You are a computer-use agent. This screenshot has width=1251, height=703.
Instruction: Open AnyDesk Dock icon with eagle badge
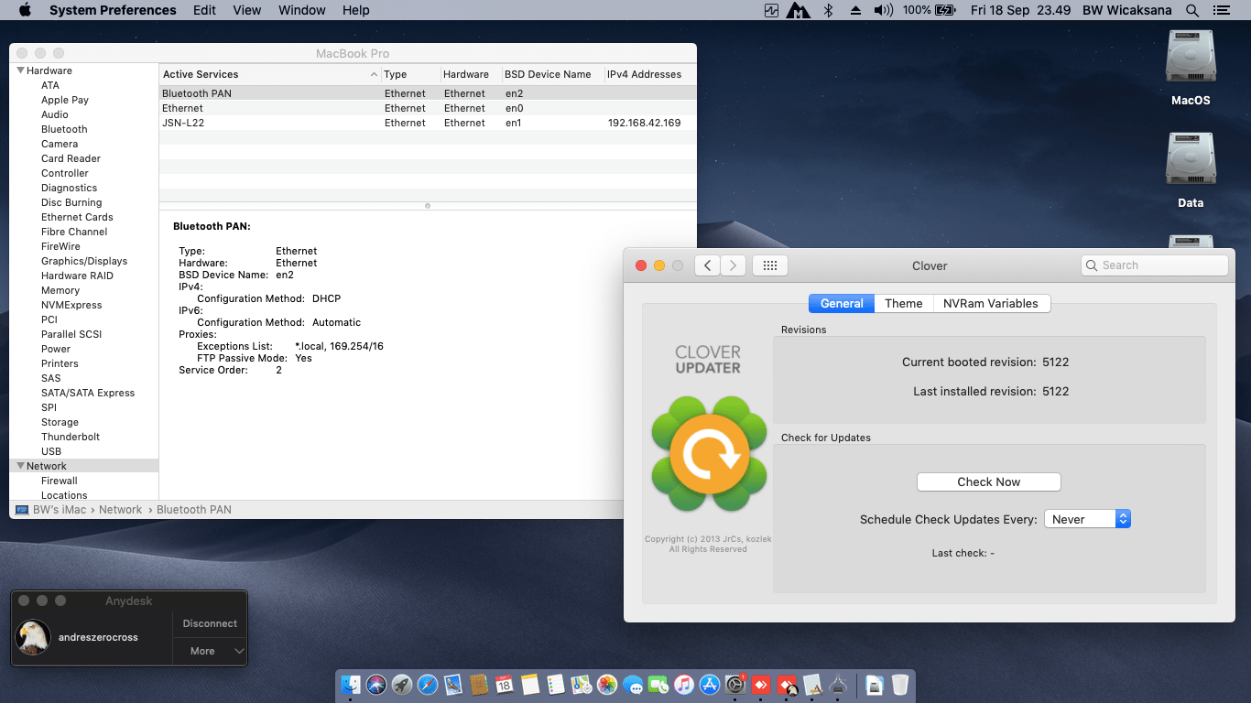click(787, 684)
